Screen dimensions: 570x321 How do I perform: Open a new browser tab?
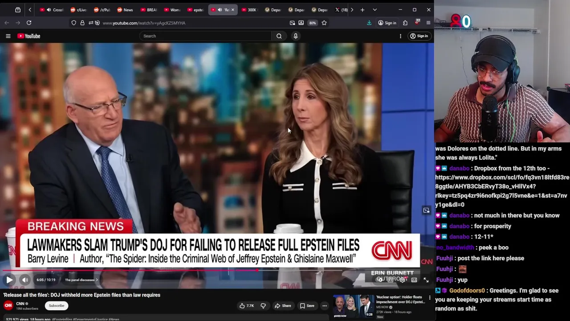tap(362, 10)
